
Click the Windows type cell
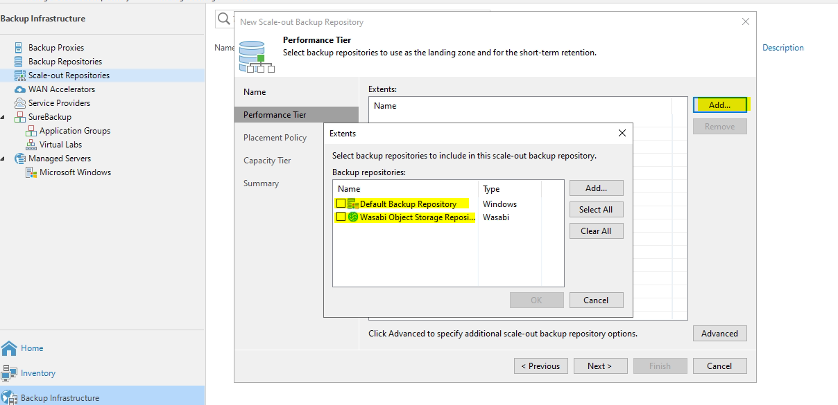pyautogui.click(x=499, y=204)
